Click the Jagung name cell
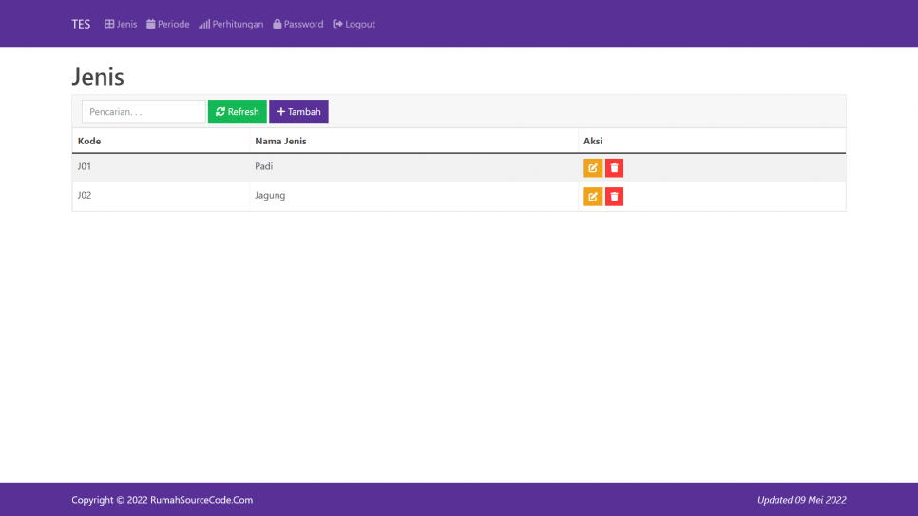 (x=270, y=195)
